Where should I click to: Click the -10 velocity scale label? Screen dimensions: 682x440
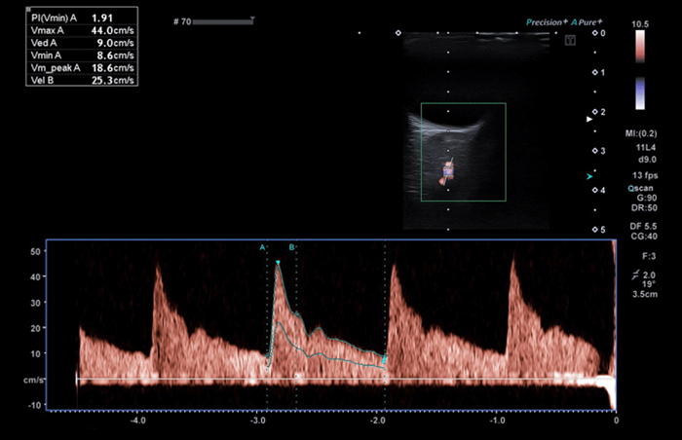34,405
